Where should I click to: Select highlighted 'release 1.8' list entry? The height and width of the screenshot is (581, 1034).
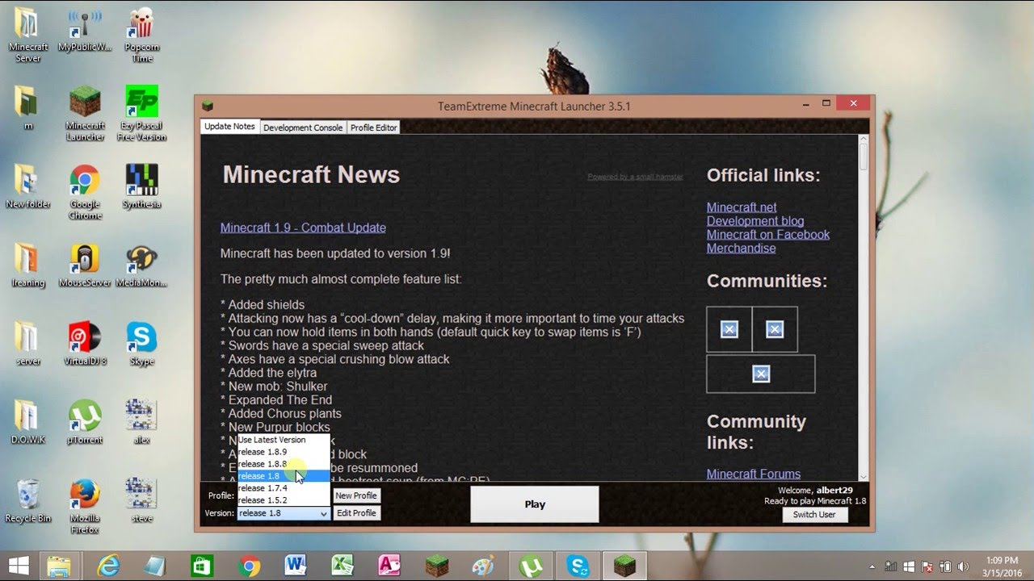tap(284, 476)
